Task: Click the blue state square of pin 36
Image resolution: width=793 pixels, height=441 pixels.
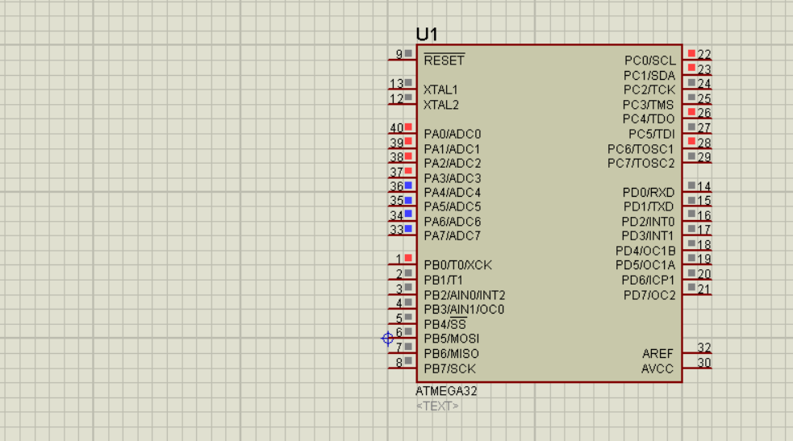Action: pos(408,185)
